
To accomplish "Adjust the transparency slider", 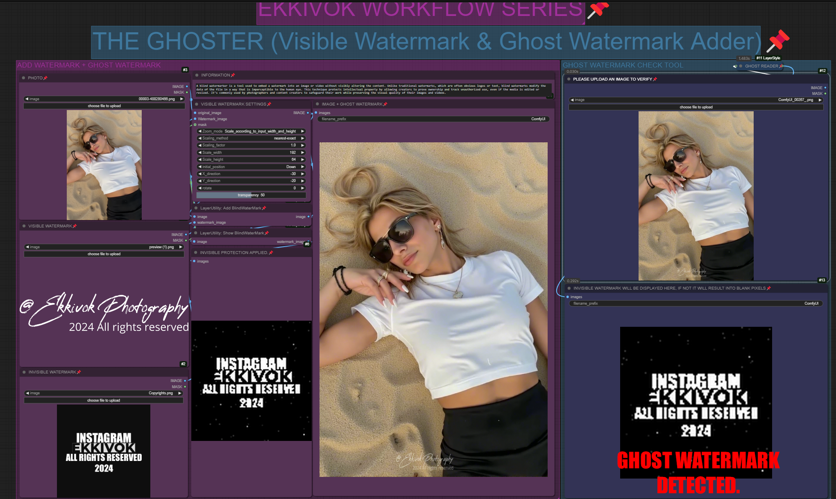I will [x=251, y=195].
